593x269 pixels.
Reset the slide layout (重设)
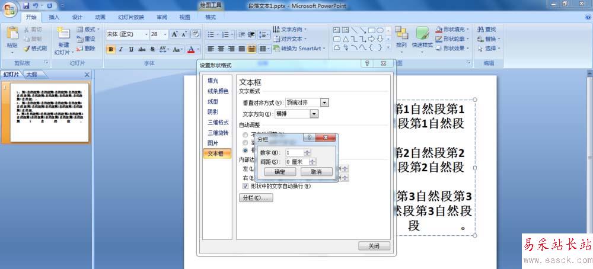tap(86, 39)
